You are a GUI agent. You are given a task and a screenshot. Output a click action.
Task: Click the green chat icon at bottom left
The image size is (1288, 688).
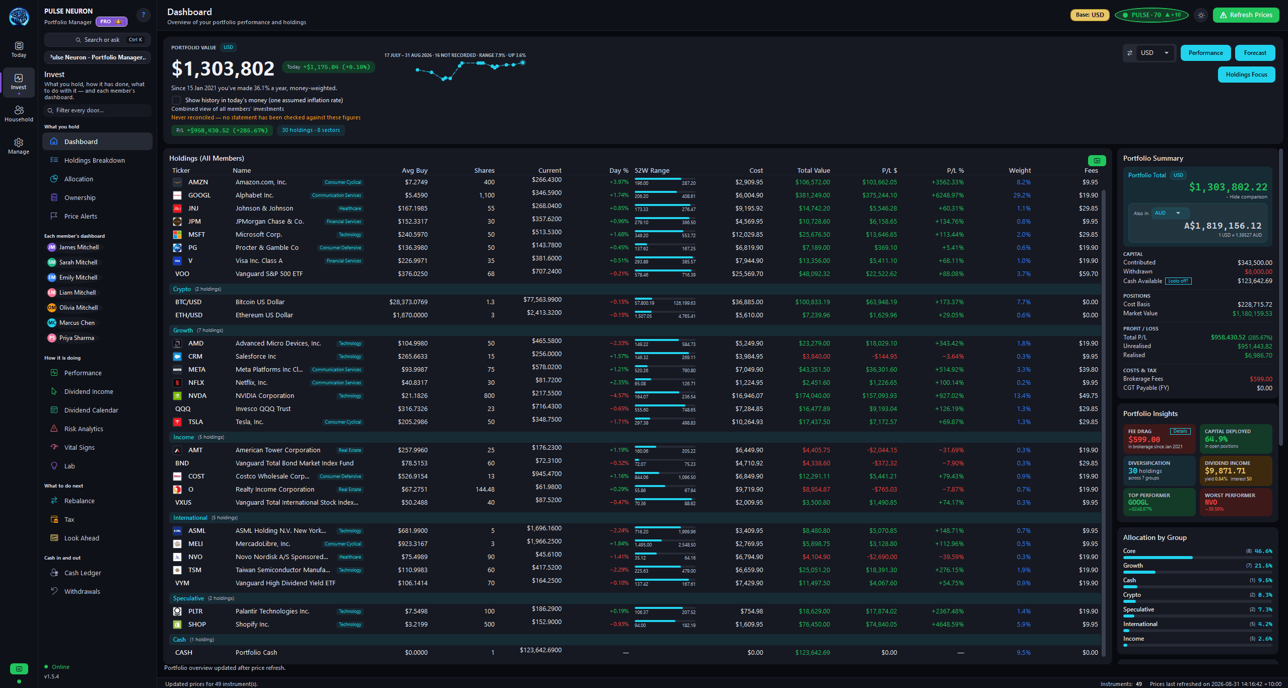19,669
